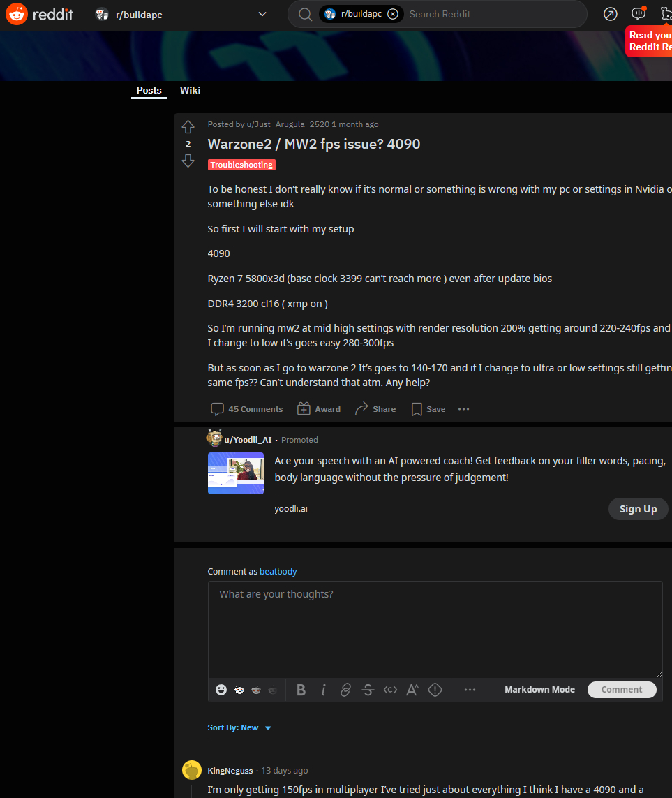
Task: Save the post with bookmark button
Action: click(x=428, y=409)
